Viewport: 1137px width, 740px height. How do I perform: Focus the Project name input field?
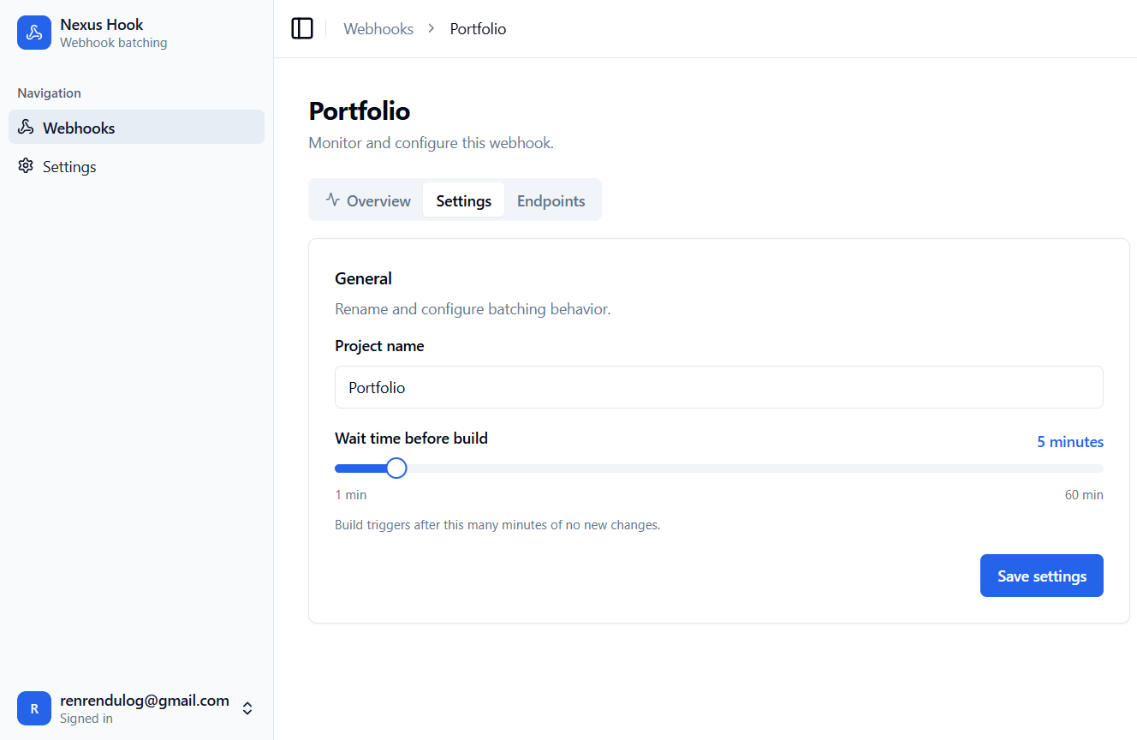click(x=719, y=387)
